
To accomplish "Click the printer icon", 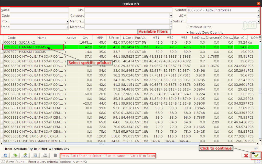I will pyautogui.click(x=45, y=156).
